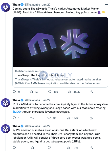Viewport: 111px width, 151px height.
Task: View analytics showing 41.8K views
Action: click(70, 92)
